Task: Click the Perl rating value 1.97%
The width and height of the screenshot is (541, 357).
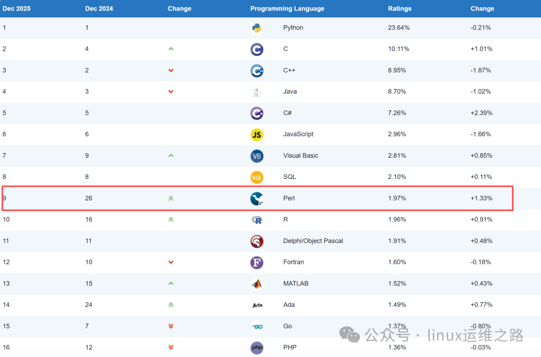Action: coord(397,198)
